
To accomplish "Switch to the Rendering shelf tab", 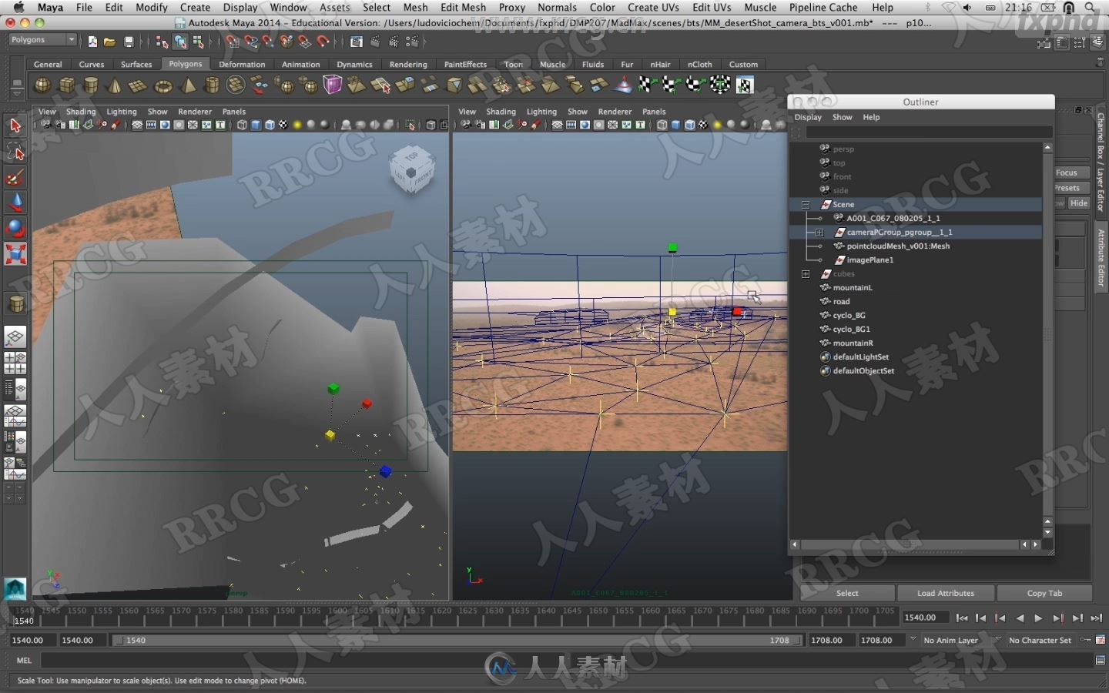I will click(408, 65).
